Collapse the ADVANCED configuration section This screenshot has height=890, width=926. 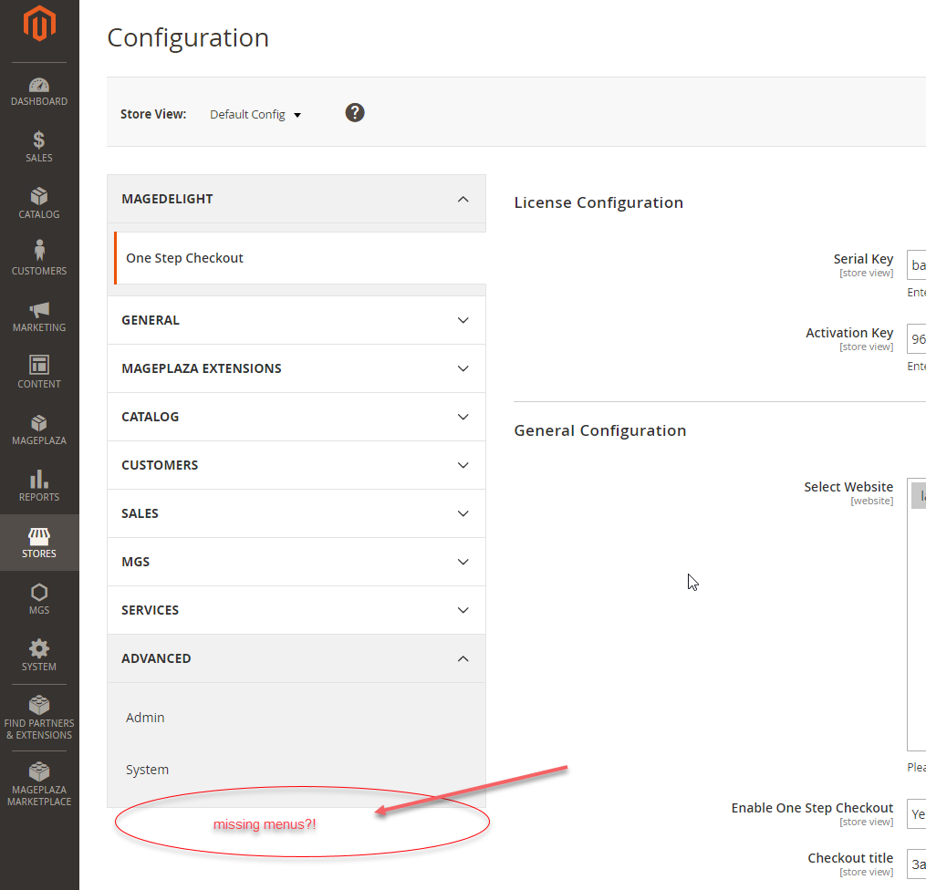pos(297,657)
